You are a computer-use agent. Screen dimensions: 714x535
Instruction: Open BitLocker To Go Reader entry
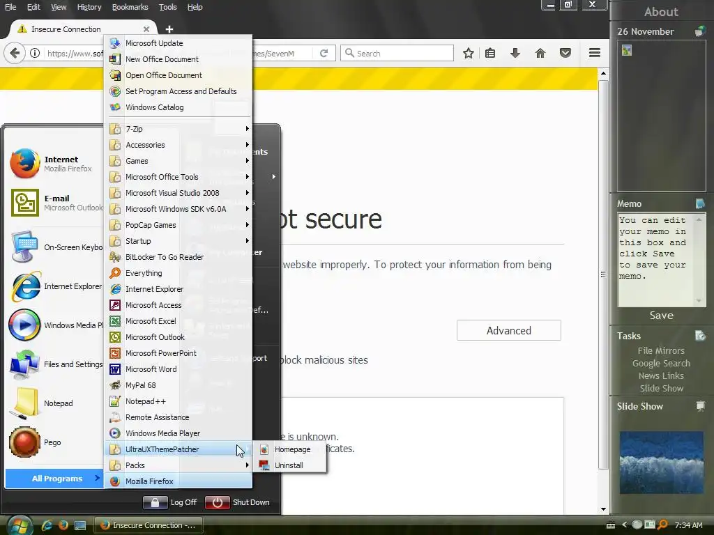coord(178,257)
